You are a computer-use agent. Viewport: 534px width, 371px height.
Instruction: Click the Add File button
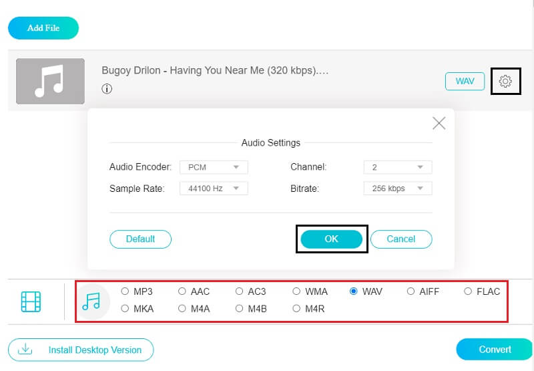point(43,28)
